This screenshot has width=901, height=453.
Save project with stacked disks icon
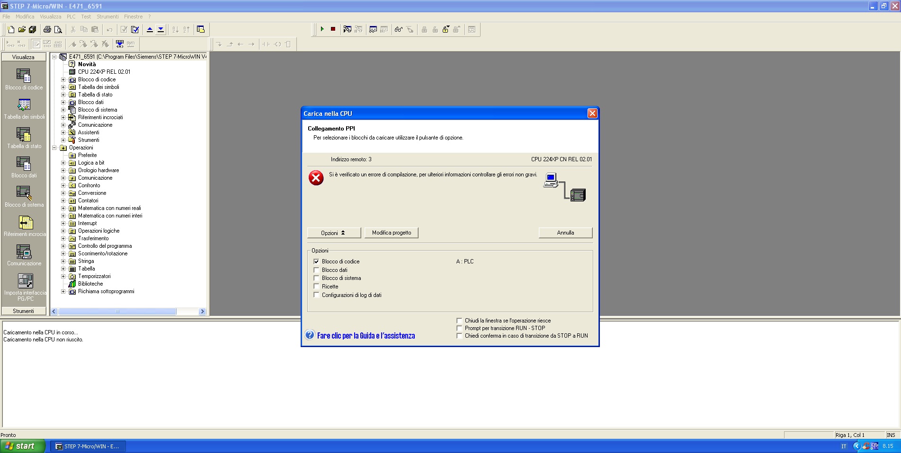pyautogui.click(x=33, y=29)
